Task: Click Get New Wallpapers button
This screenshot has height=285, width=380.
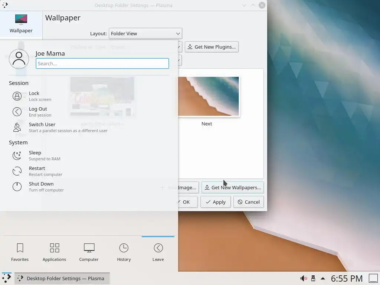Action: tap(233, 187)
